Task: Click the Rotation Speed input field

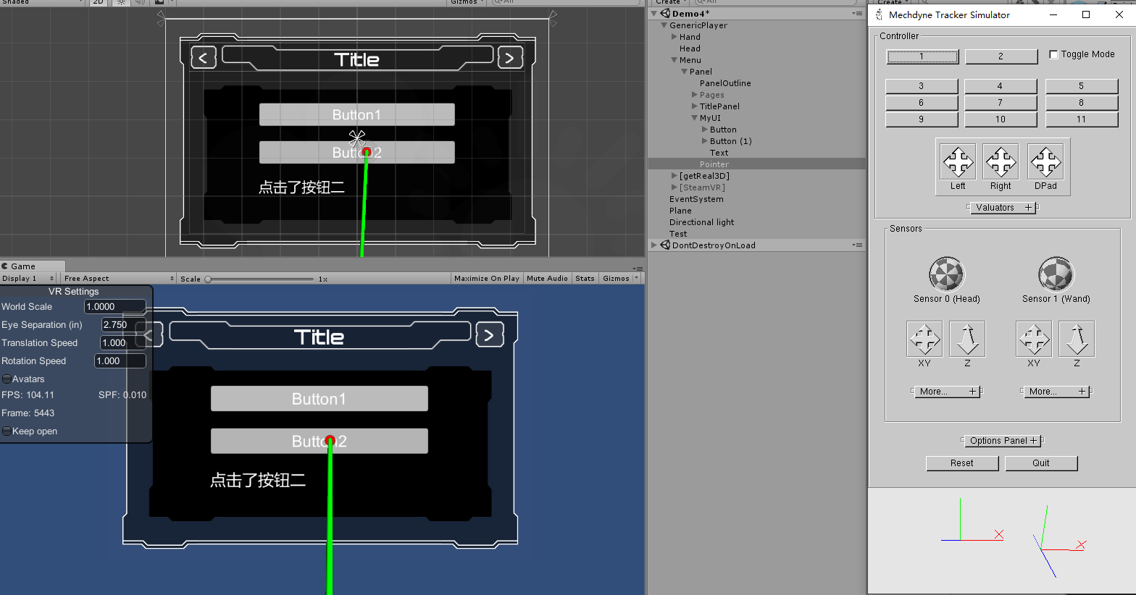Action: tap(120, 361)
